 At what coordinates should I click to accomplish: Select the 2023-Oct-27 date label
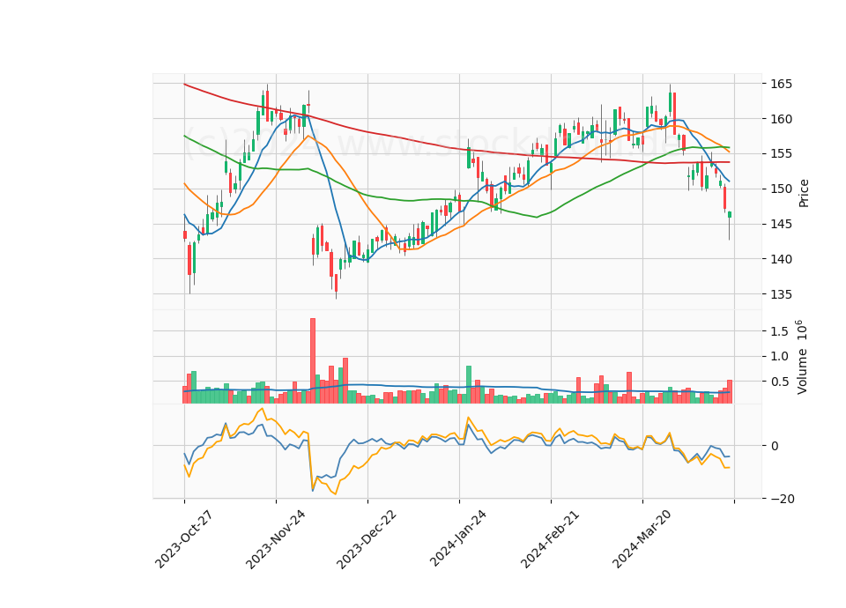183,539
